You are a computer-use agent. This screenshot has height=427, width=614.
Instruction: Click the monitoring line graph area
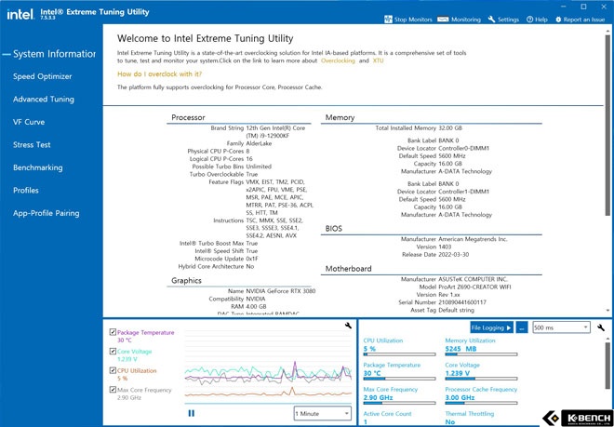pyautogui.click(x=268, y=367)
